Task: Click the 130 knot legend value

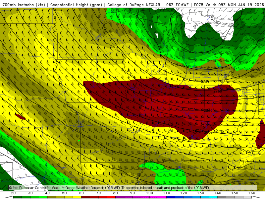Action: coord(201,193)
